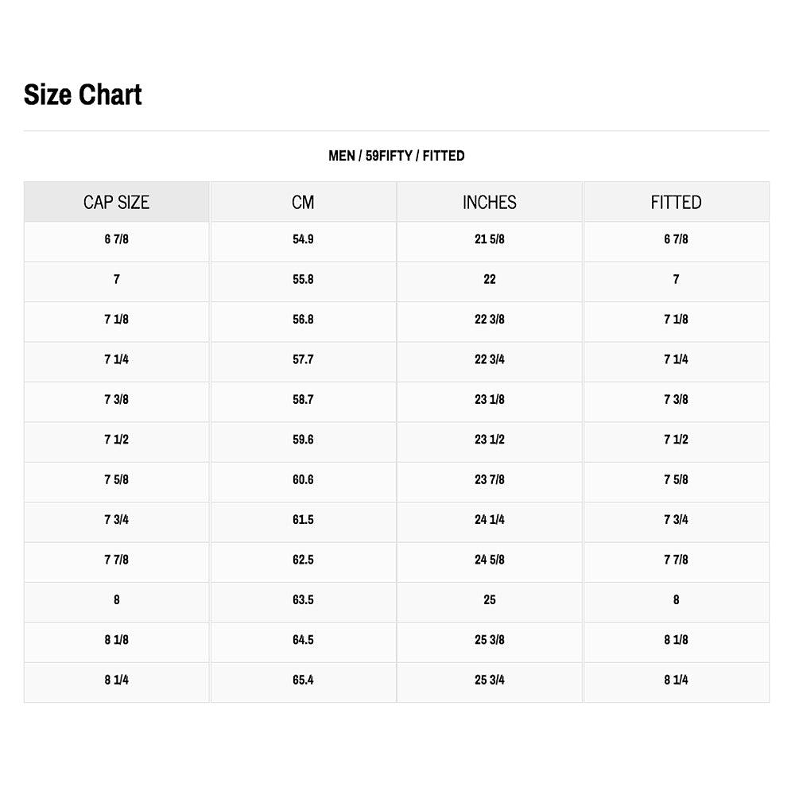
Task: Select 7 3/8 in the CAP SIZE column
Action: click(x=116, y=399)
